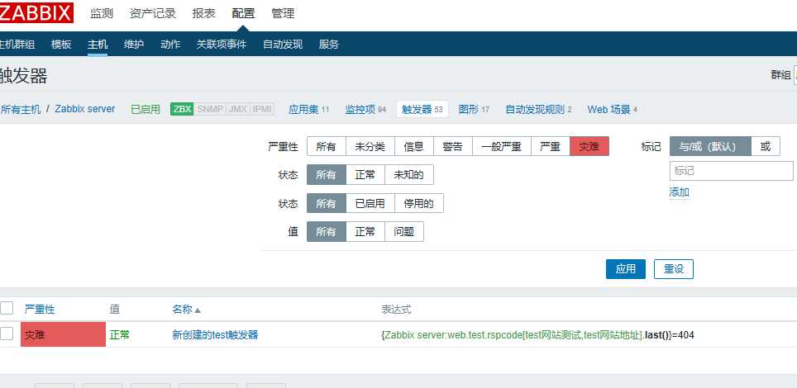Click the JMX availability badge
This screenshot has height=388, width=797.
(237, 109)
